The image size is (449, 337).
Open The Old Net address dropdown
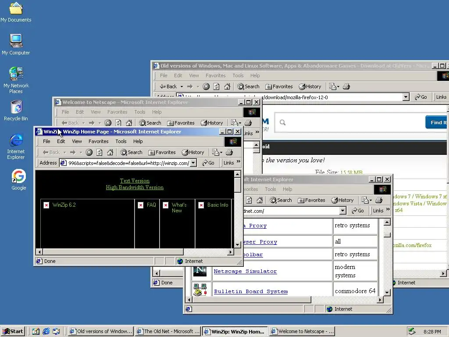pyautogui.click(x=343, y=211)
